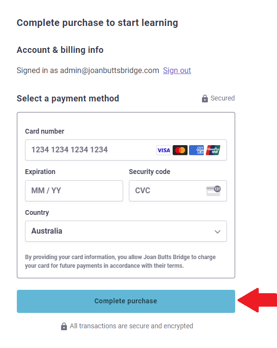Click the Complete purchase button
Viewport: 277px width, 348px height.
click(x=126, y=301)
